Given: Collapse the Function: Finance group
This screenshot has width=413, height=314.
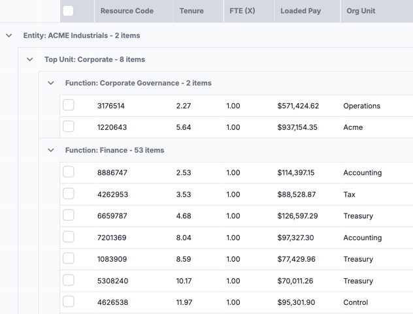Looking at the screenshot, I should 51,150.
